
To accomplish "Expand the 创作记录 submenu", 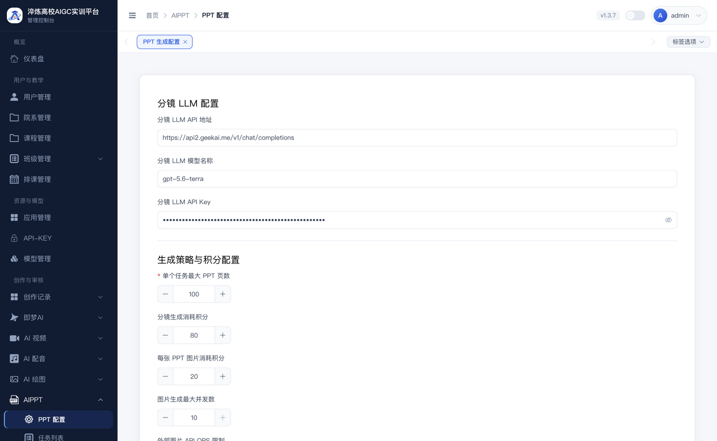I will (x=100, y=297).
